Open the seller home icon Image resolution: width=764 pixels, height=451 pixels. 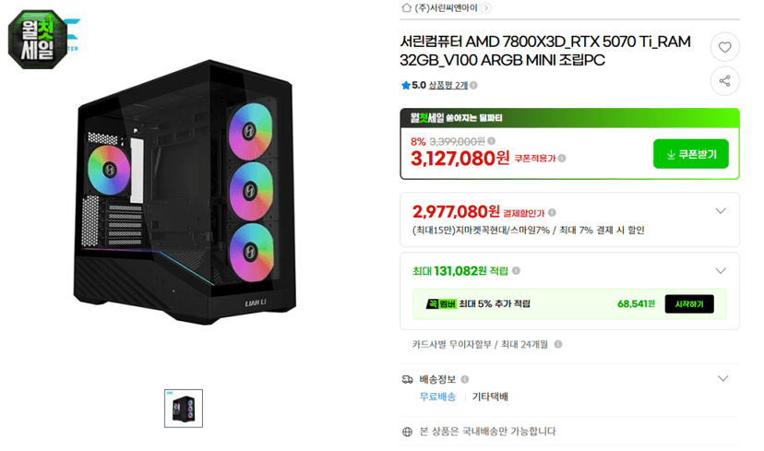(x=406, y=7)
